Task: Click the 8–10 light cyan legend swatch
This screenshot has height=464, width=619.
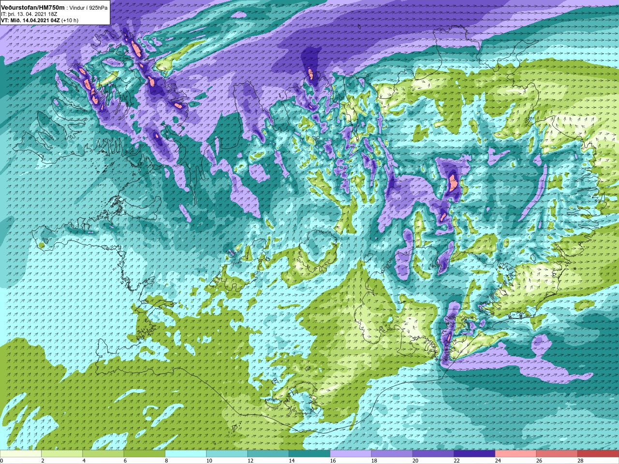Action: tap(186, 454)
